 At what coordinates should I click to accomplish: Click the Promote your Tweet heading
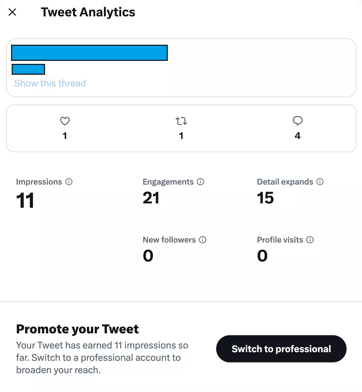coord(77,329)
